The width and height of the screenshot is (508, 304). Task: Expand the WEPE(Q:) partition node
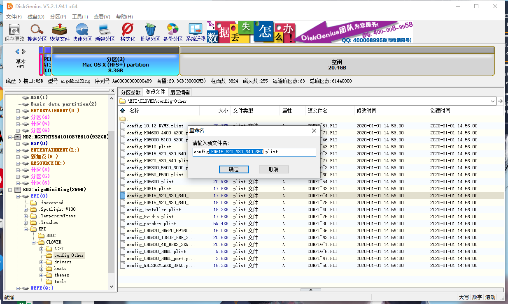[x=18, y=288]
